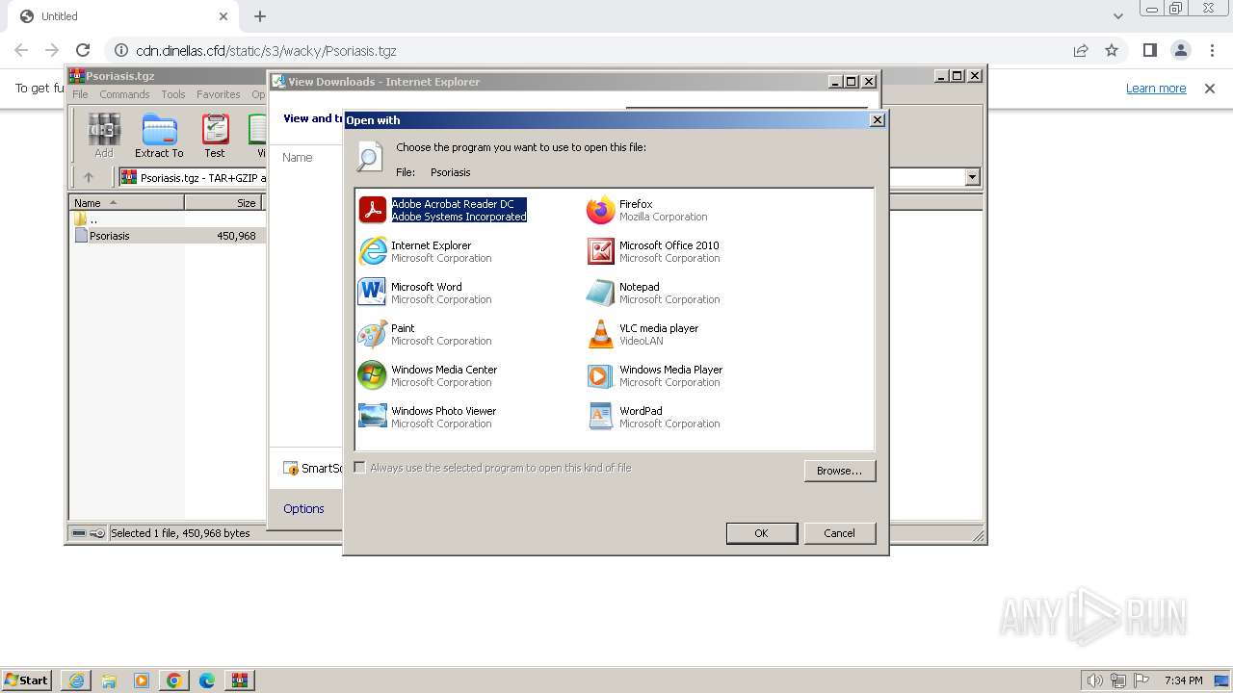Open WinRAR File menu
Image resolution: width=1233 pixels, height=693 pixels.
click(80, 94)
